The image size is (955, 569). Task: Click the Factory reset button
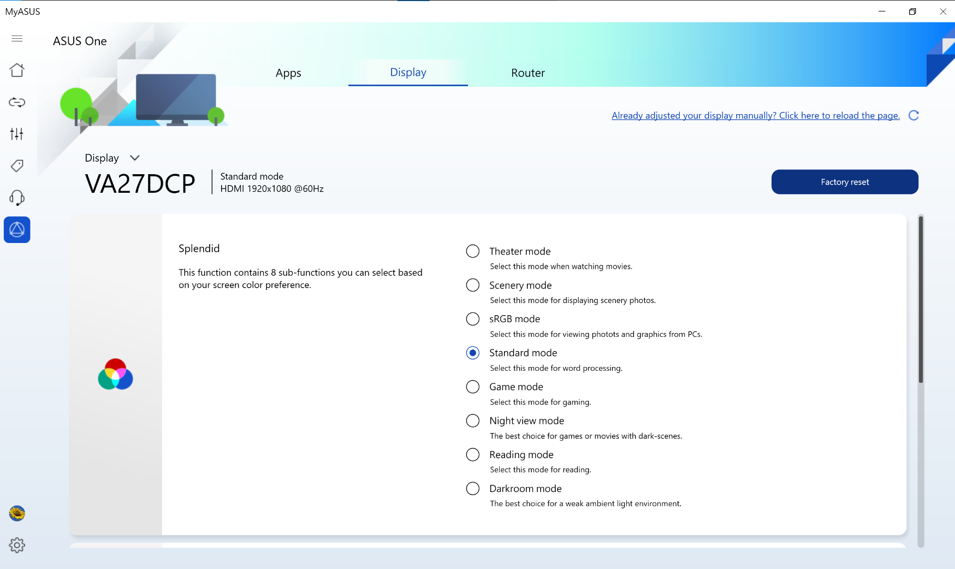click(x=845, y=182)
